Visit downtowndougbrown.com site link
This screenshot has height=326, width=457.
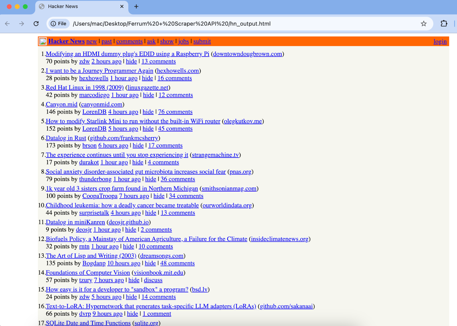[x=247, y=54]
